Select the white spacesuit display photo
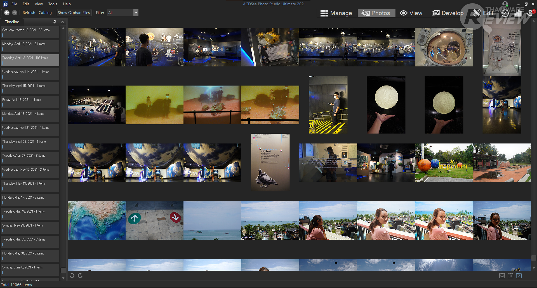 pyautogui.click(x=502, y=47)
